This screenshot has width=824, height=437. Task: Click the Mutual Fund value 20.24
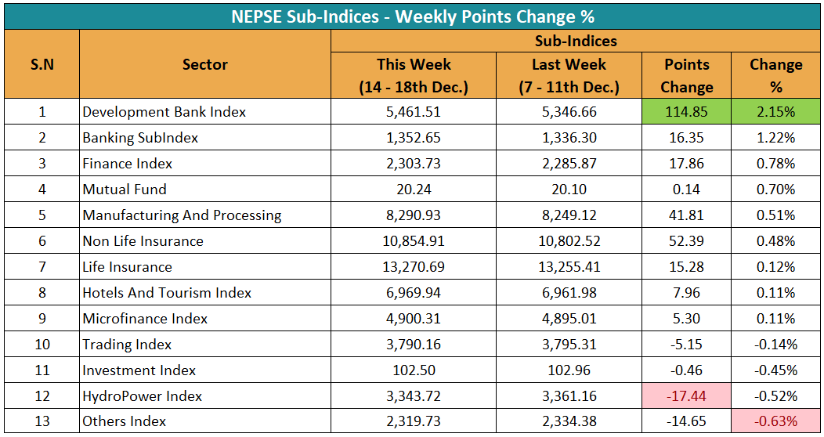[414, 190]
